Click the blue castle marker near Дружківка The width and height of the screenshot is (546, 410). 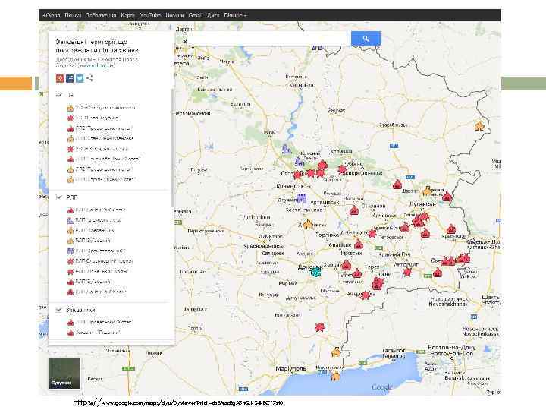(302, 198)
